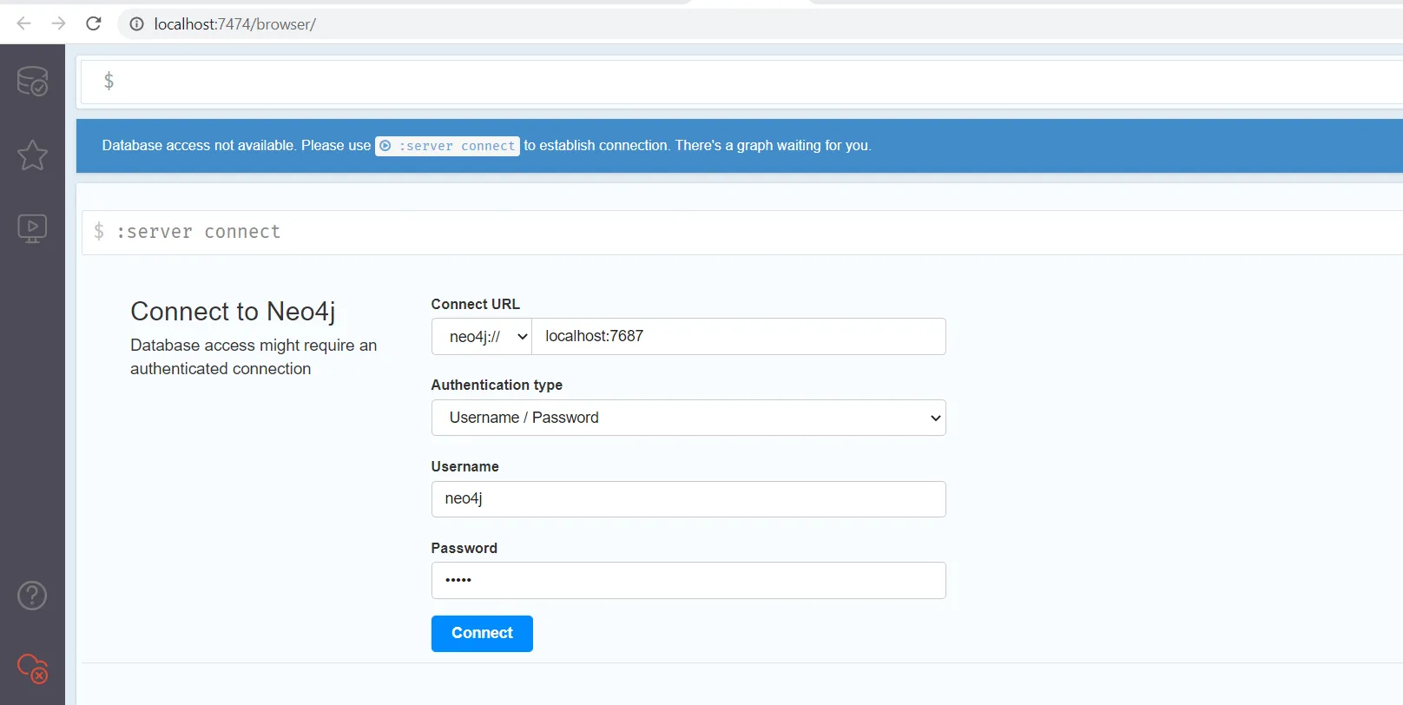Viewport: 1403px width, 705px height.
Task: Click the Connect to Neo4j heading
Action: pos(233,311)
